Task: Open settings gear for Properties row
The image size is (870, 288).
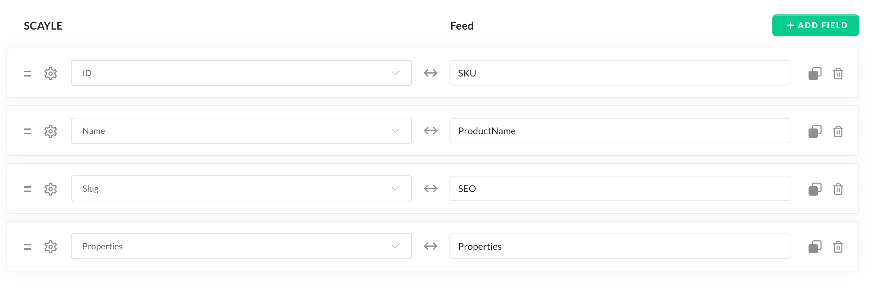Action: (x=51, y=246)
